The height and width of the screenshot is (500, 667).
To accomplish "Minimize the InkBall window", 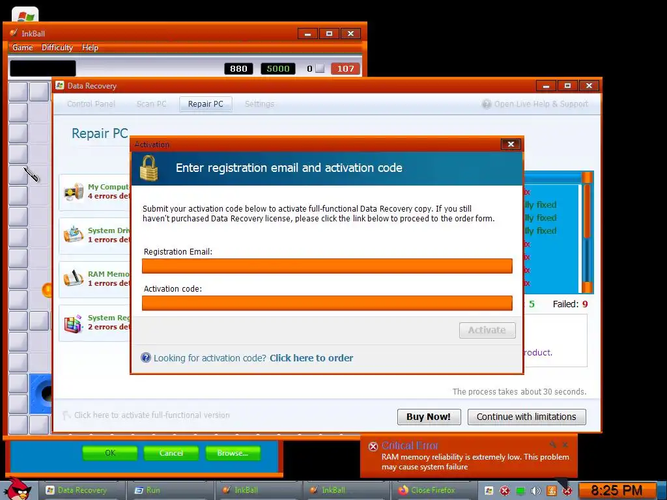I will (307, 34).
